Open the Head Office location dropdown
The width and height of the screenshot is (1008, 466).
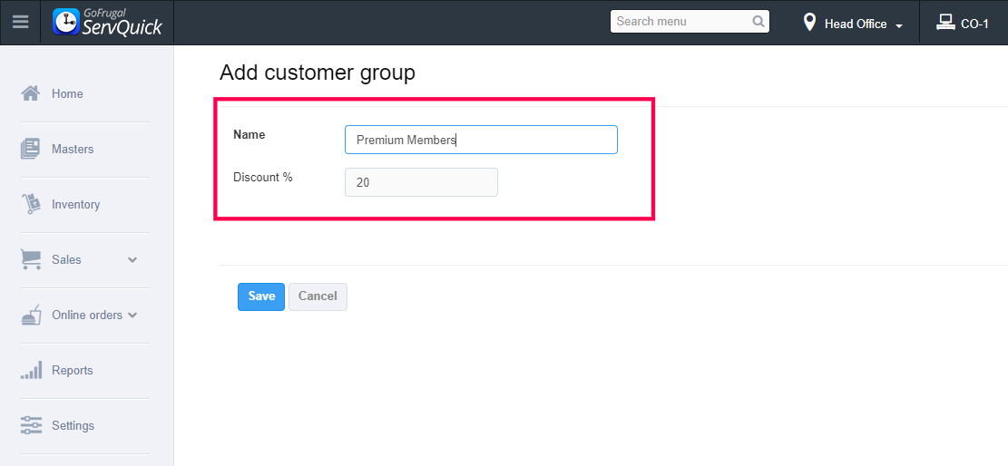coord(854,24)
